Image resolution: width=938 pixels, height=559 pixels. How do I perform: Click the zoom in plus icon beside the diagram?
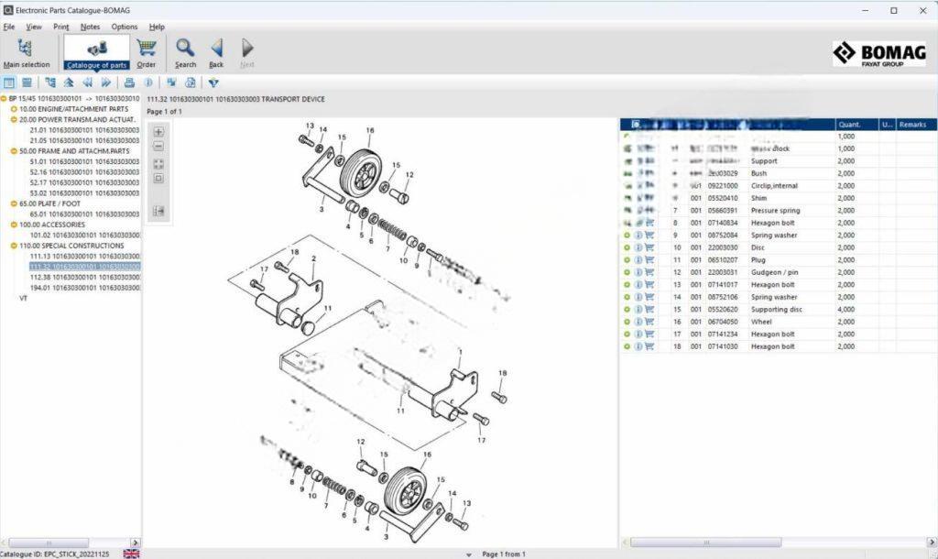158,132
